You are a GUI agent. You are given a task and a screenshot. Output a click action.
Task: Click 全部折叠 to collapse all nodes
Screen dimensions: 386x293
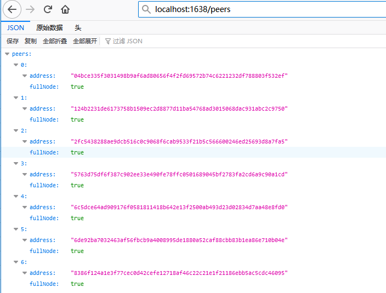[x=55, y=41]
